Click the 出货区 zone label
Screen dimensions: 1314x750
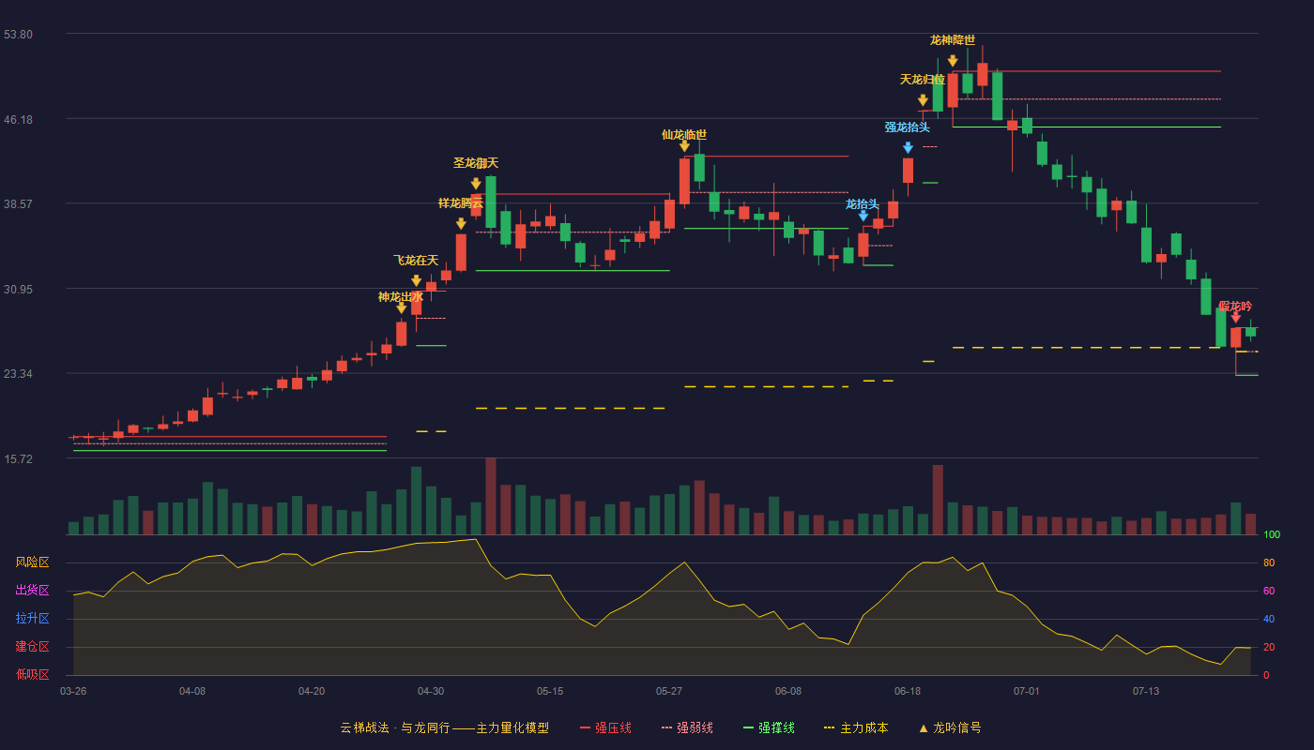click(32, 591)
